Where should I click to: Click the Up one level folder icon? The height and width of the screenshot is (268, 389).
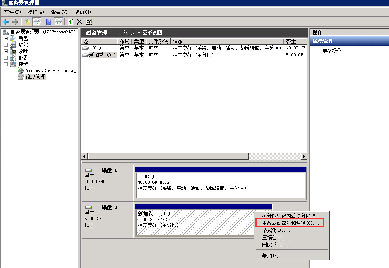(27, 22)
